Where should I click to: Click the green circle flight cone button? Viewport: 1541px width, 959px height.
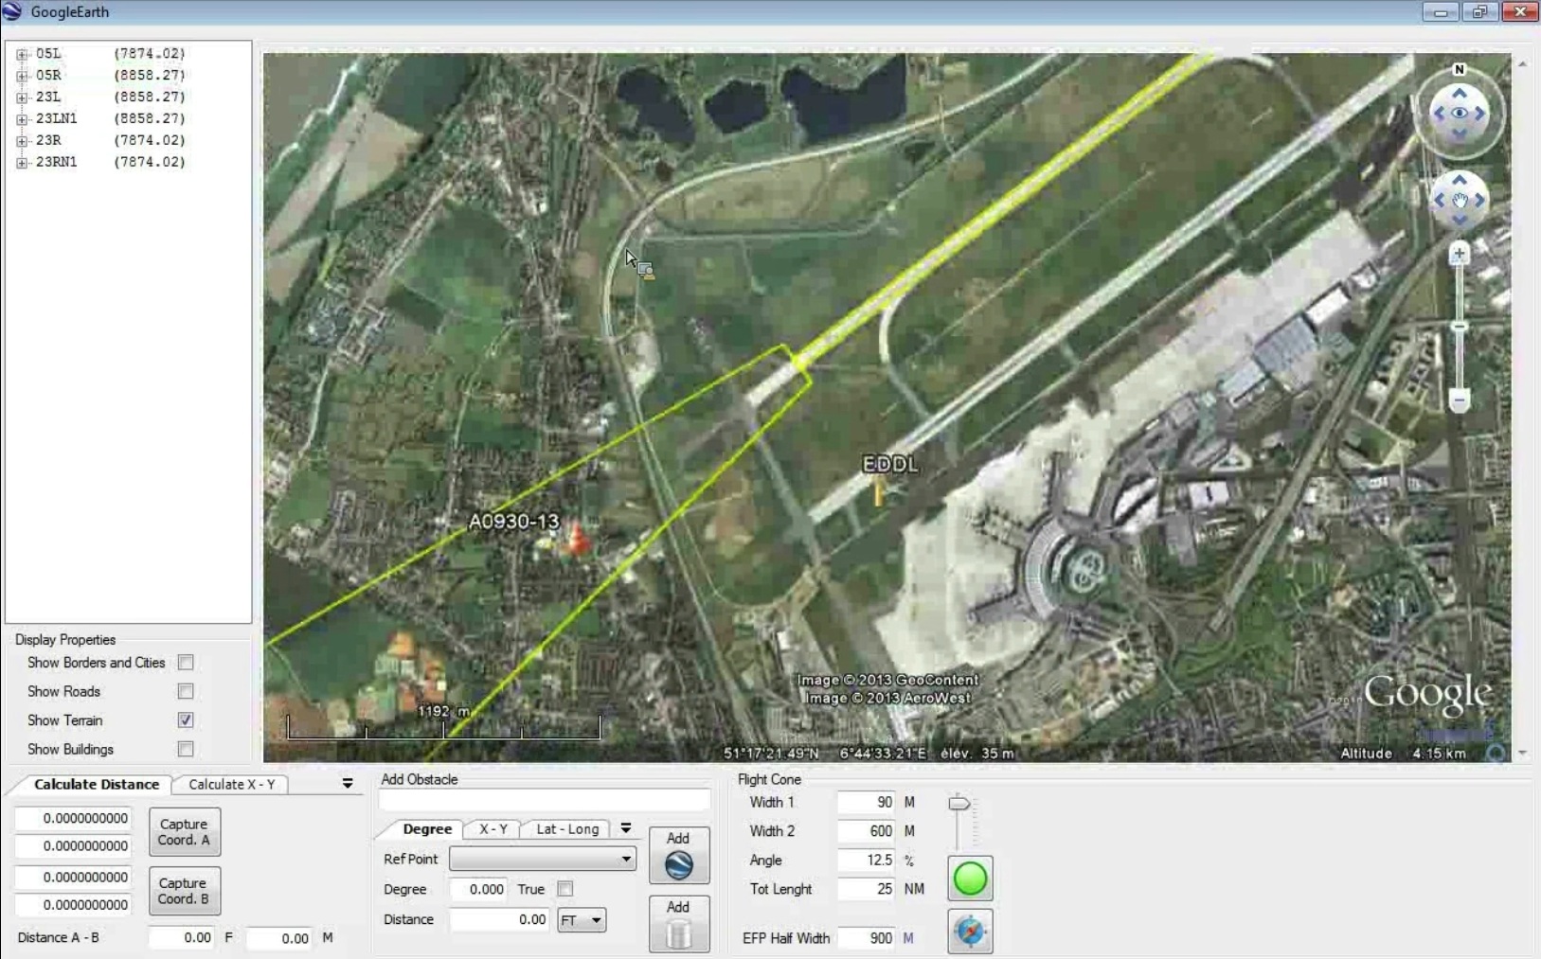pos(970,879)
